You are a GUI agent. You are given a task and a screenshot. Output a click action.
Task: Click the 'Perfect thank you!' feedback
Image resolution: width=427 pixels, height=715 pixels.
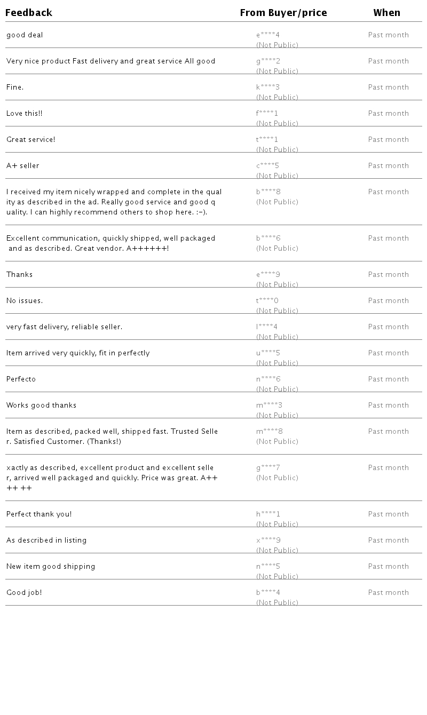[39, 514]
